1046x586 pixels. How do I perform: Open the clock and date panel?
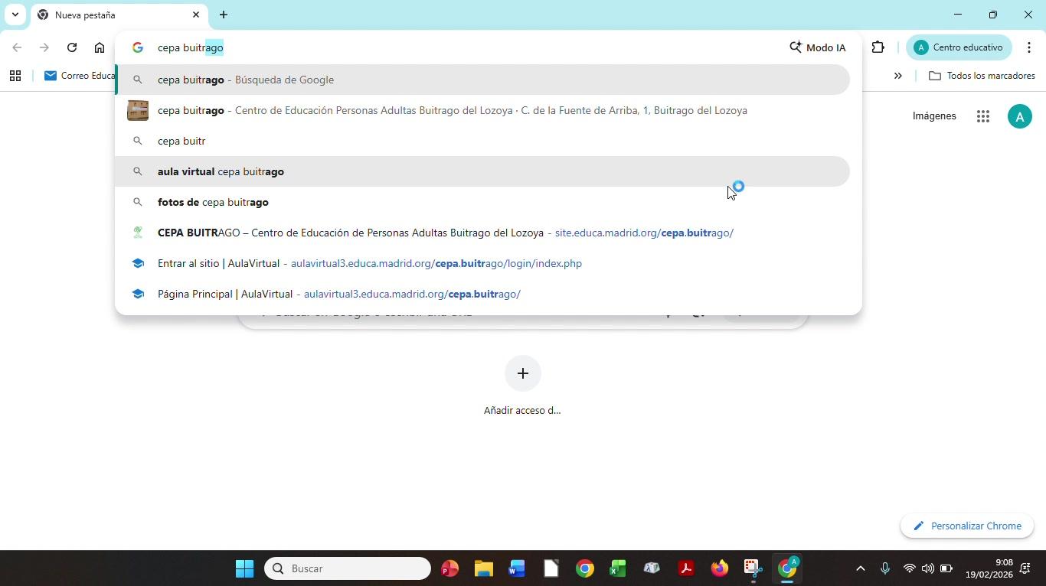tap(989, 568)
